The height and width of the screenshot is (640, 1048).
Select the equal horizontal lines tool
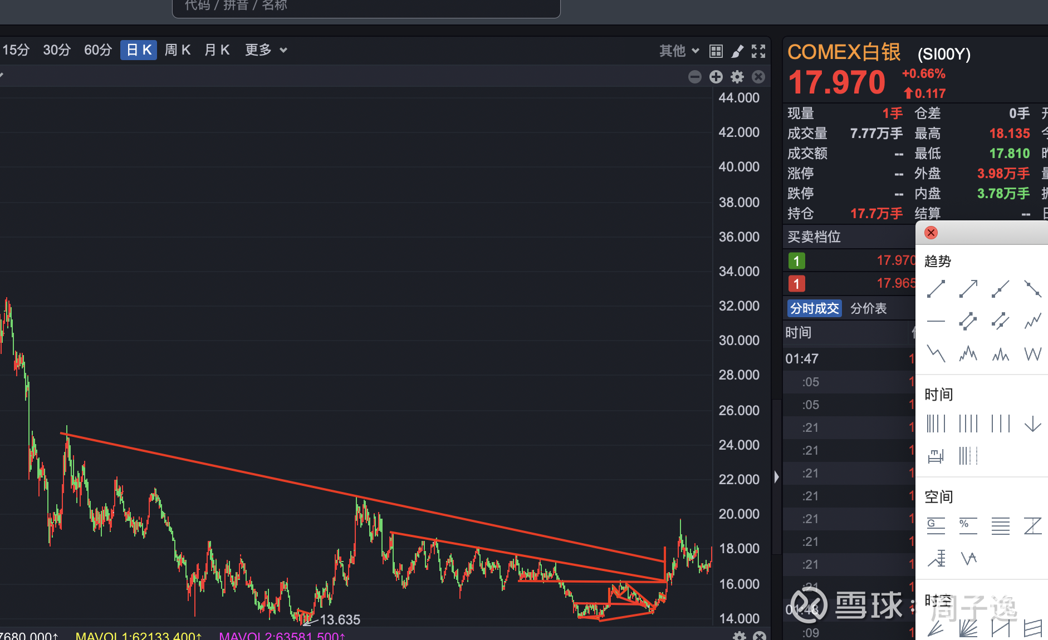1001,526
